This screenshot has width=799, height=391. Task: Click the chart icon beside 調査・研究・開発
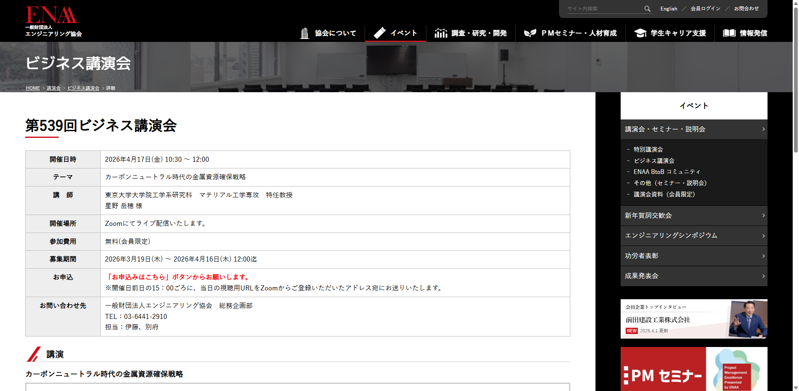[x=441, y=33]
